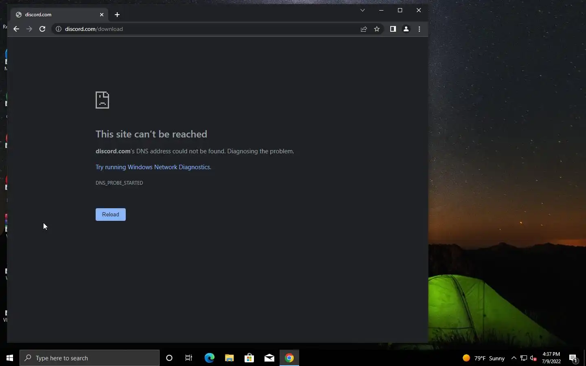Open the Mail app from taskbar
Viewport: 586px width, 366px height.
pos(269,358)
